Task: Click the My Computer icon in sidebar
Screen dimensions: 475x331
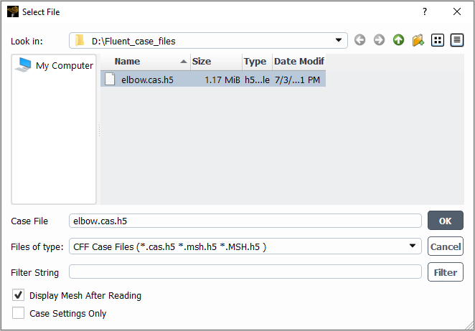Action: 24,64
